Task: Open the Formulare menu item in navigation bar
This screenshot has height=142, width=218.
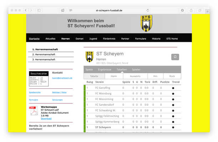Action: 141,39
